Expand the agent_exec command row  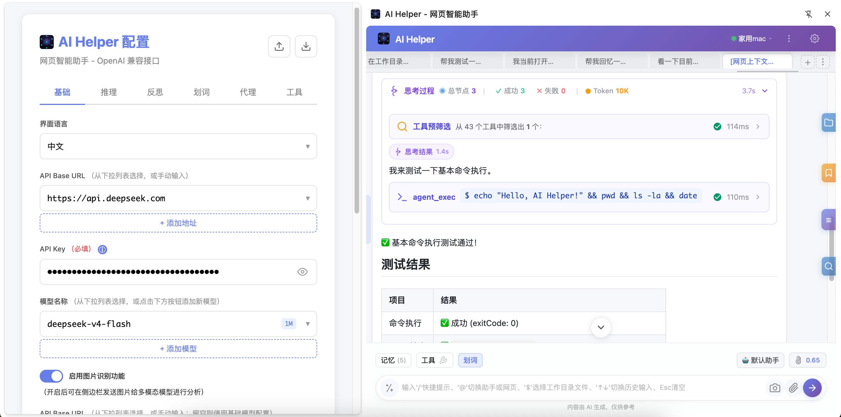click(x=579, y=197)
